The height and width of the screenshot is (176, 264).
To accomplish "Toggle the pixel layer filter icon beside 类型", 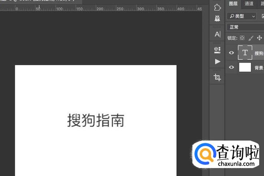I will (263, 16).
